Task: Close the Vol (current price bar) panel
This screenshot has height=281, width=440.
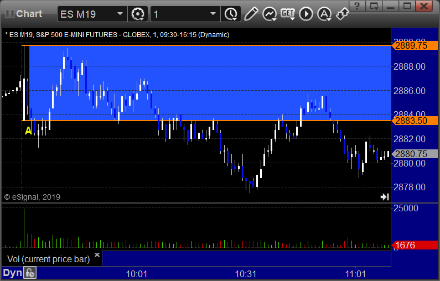Action: tap(97, 254)
